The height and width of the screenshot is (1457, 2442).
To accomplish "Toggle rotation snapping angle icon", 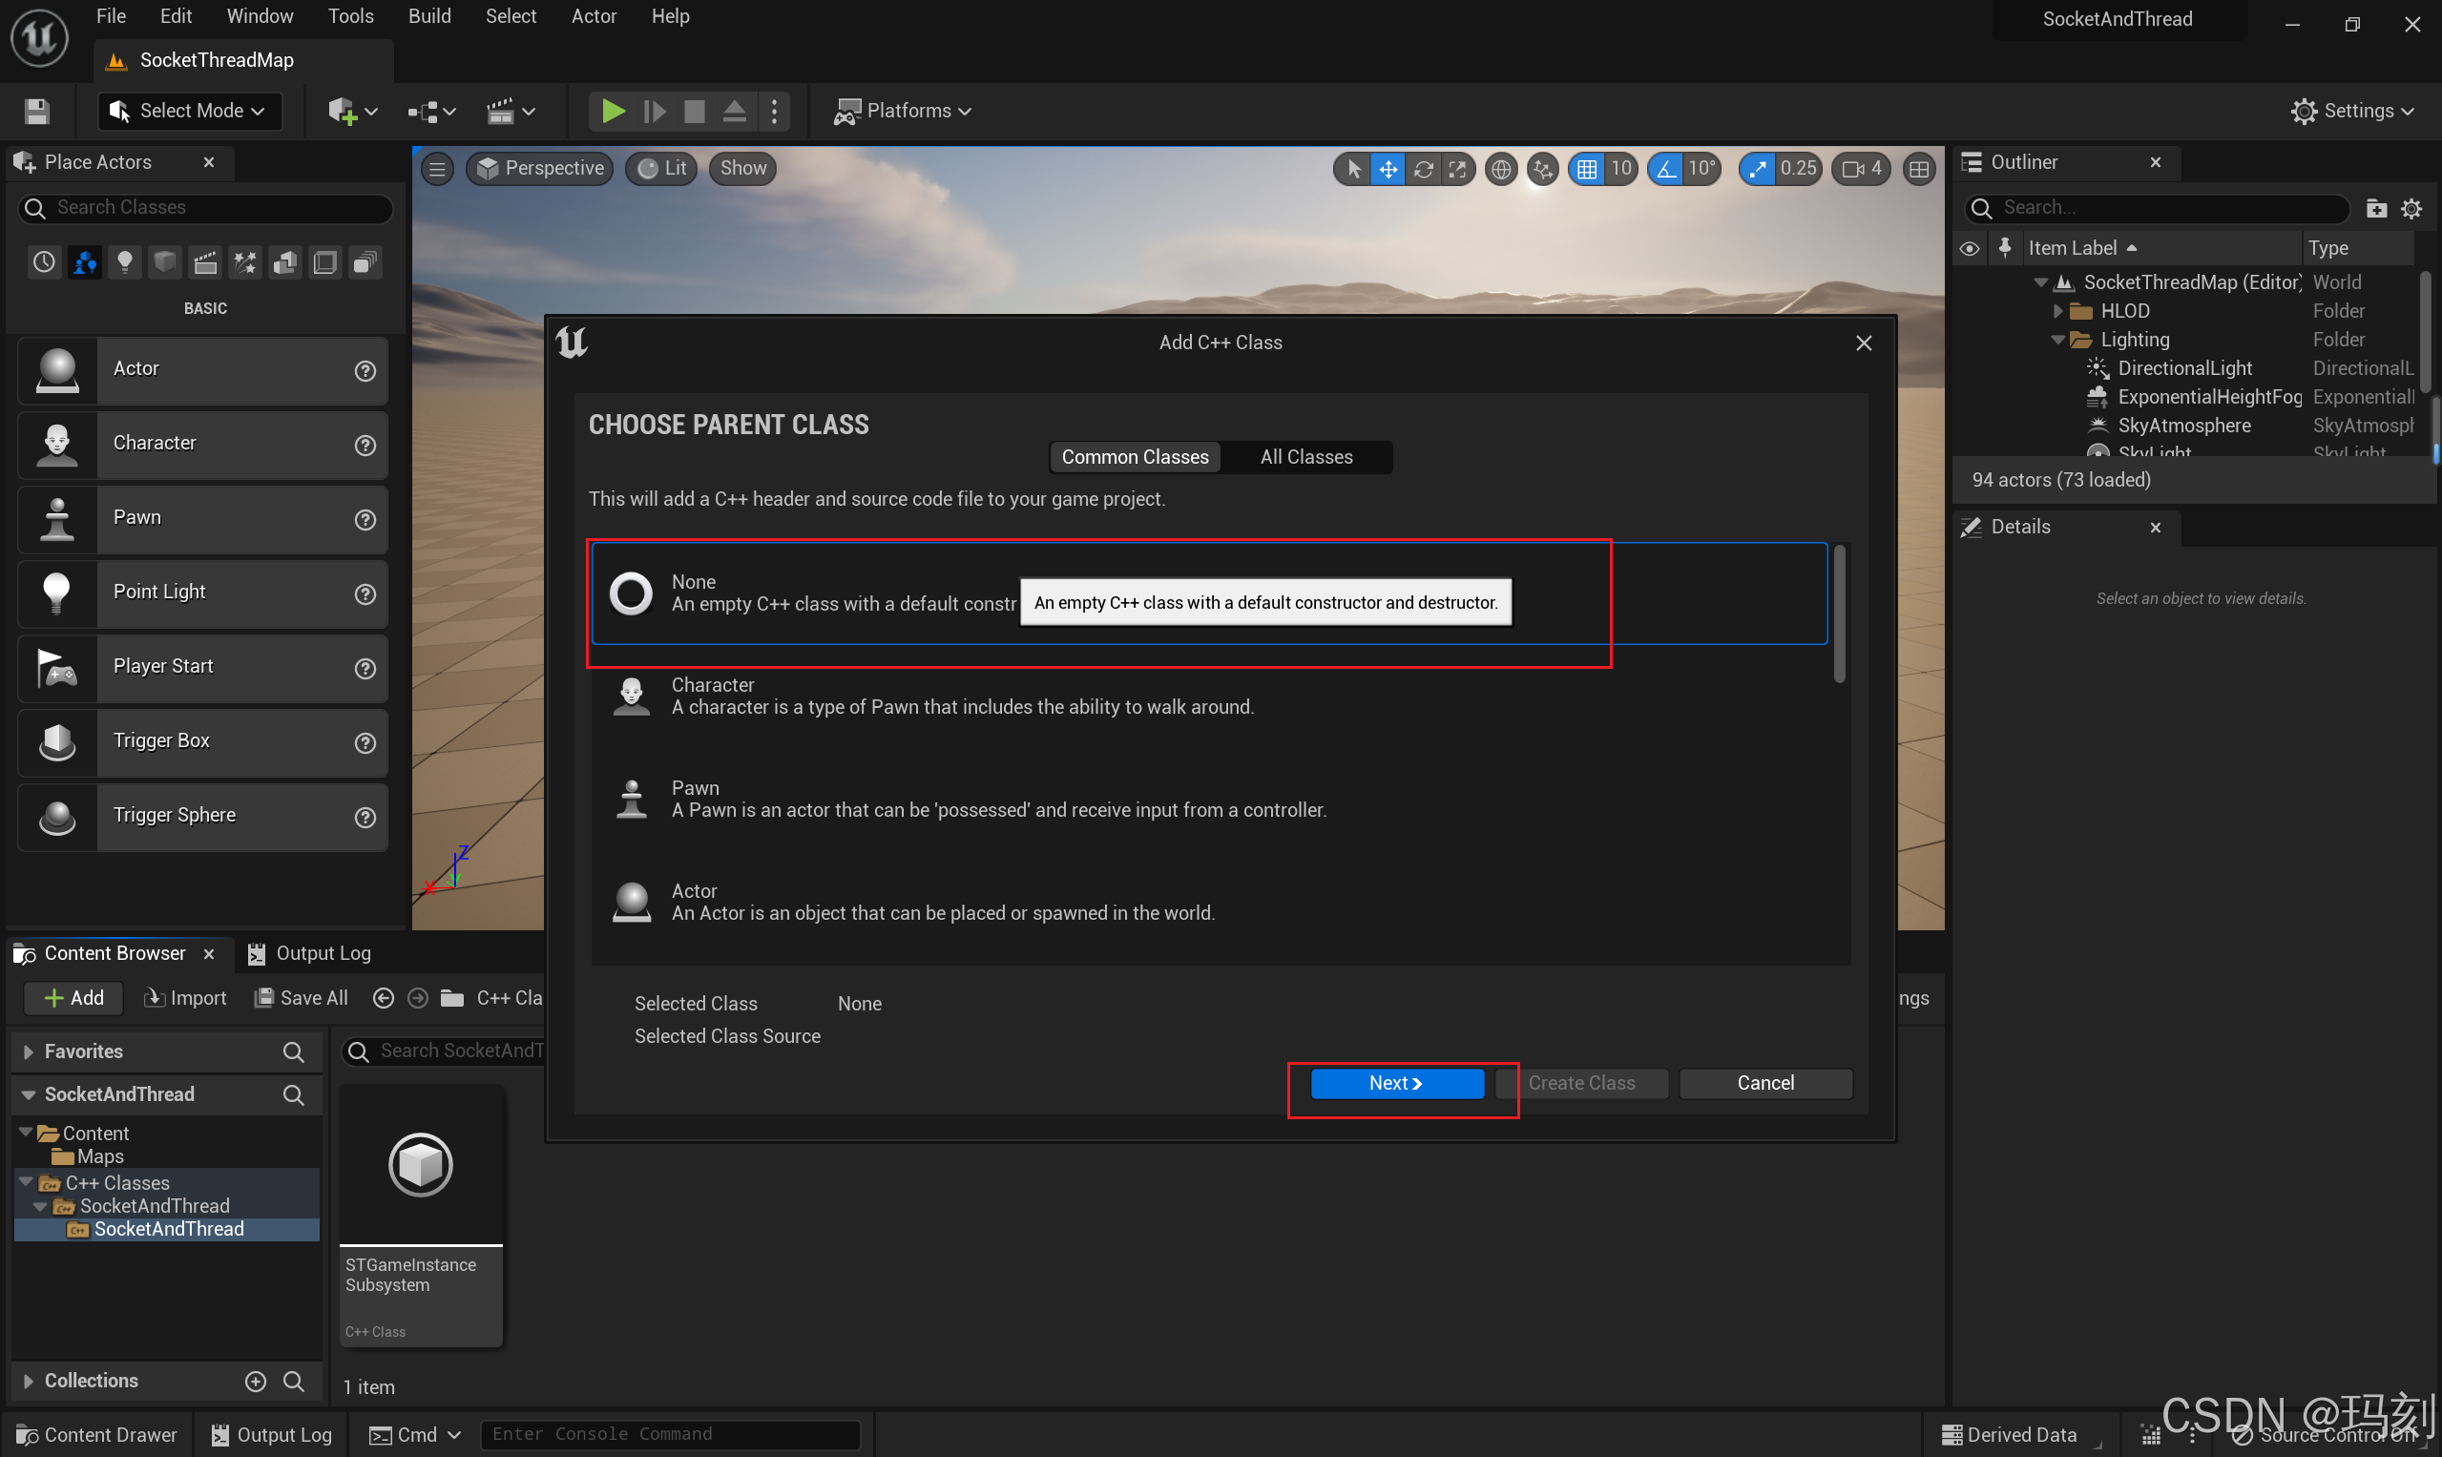I will coord(1666,169).
